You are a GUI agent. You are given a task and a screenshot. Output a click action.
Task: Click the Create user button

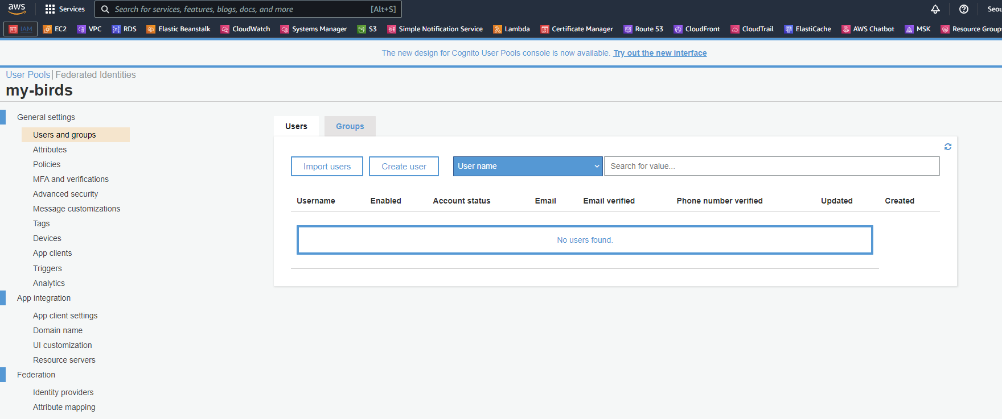click(x=404, y=167)
